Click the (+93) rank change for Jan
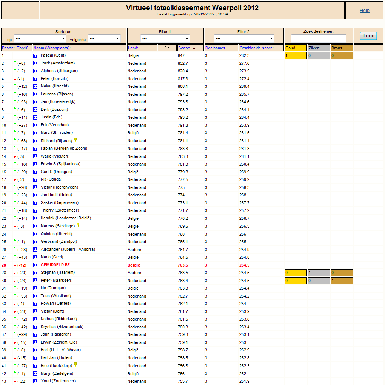This screenshot has width=385, height=385. (22, 102)
